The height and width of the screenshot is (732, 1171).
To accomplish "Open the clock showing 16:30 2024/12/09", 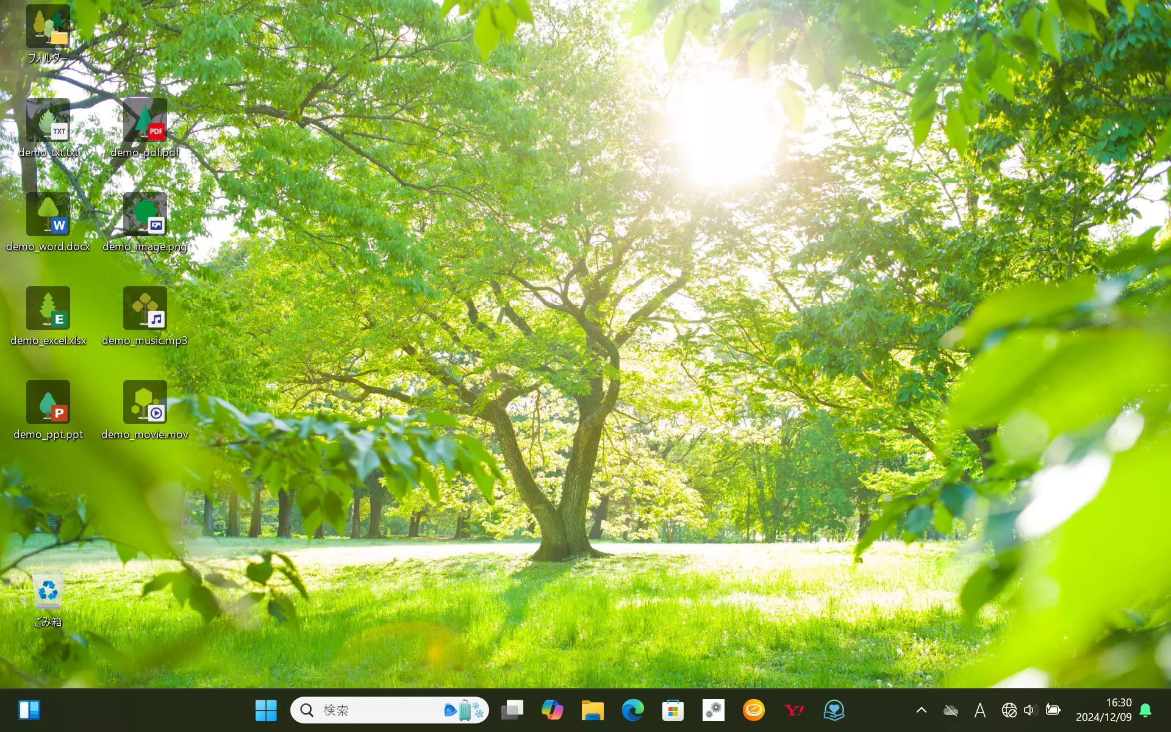I will click(x=1103, y=710).
